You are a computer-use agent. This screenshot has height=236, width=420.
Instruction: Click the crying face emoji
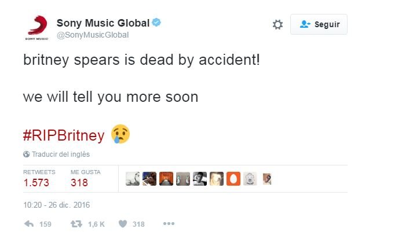(x=120, y=134)
